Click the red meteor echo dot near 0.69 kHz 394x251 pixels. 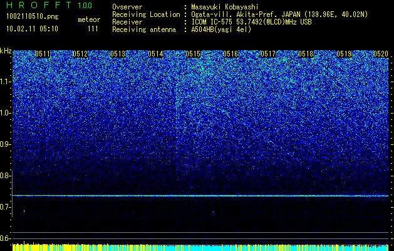pos(24,211)
